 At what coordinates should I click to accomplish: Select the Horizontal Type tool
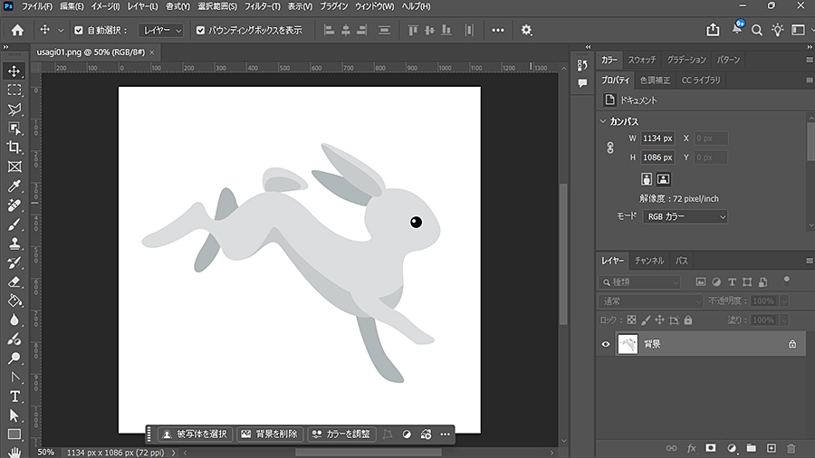14,396
